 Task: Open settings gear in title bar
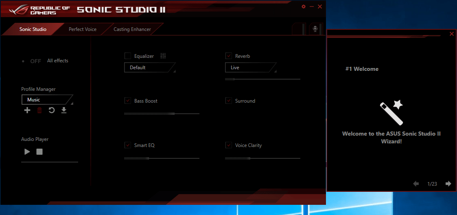point(304,7)
